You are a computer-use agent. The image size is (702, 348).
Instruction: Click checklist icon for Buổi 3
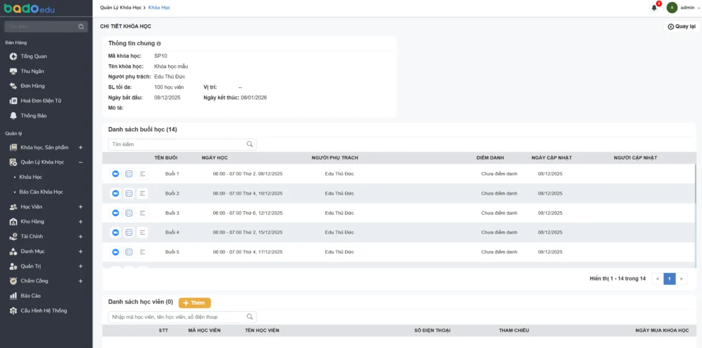[129, 213]
